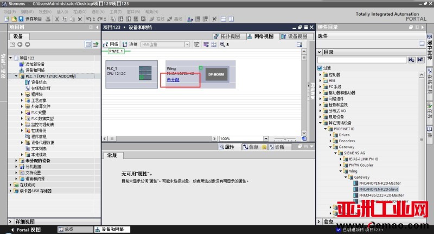Screen dimensions: 434x234
Task: Collapse PLC_1 [CPU 1212C AC/DC/Rly] node
Action: 16,76
